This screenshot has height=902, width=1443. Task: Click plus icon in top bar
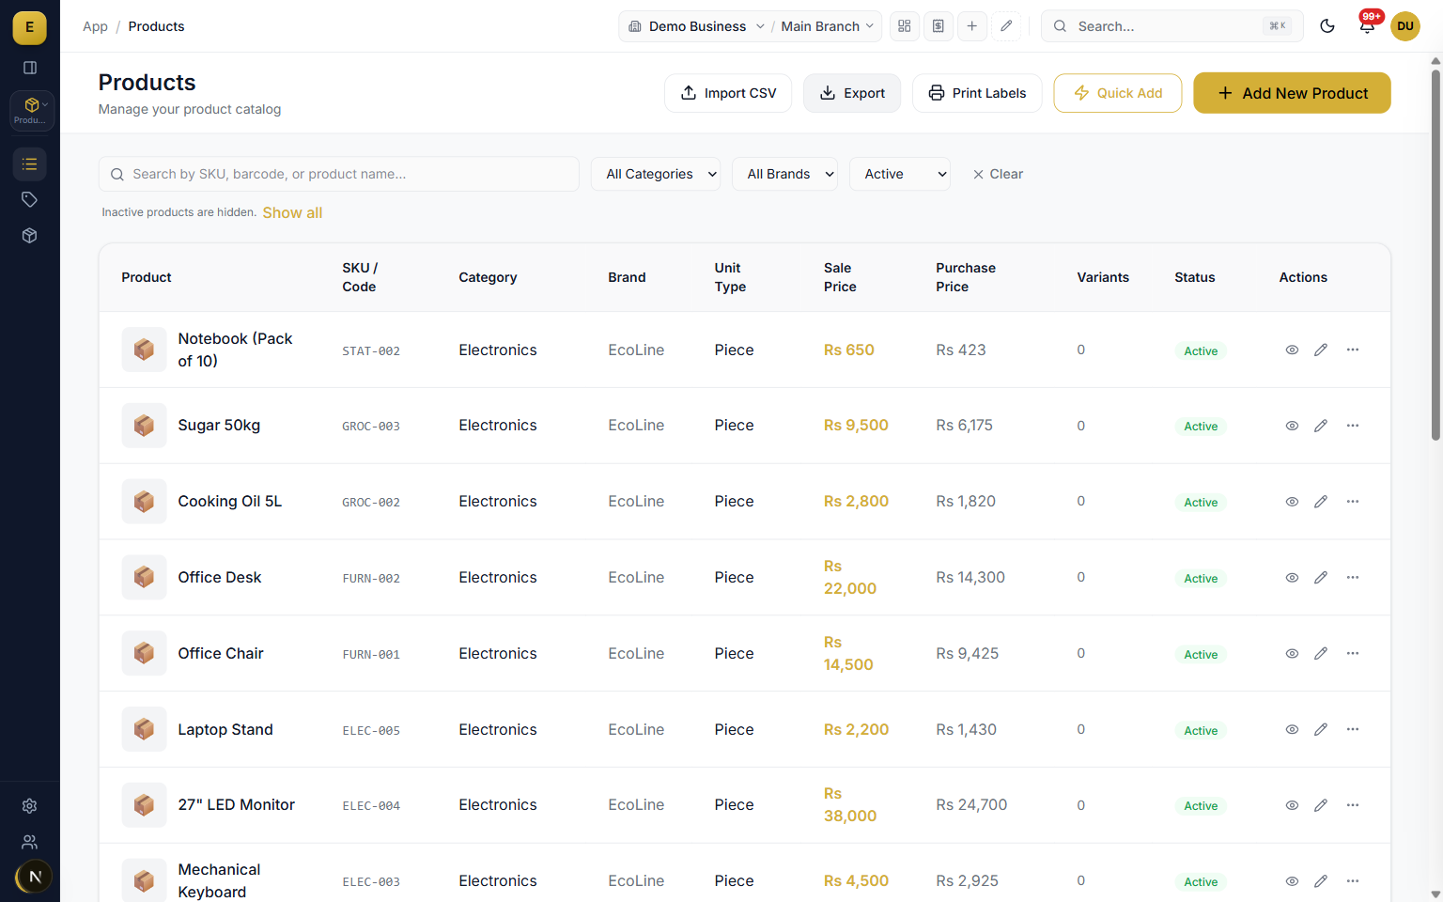pyautogui.click(x=972, y=26)
